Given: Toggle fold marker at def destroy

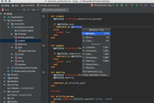Looking at the screenshot, I should [47, 72].
